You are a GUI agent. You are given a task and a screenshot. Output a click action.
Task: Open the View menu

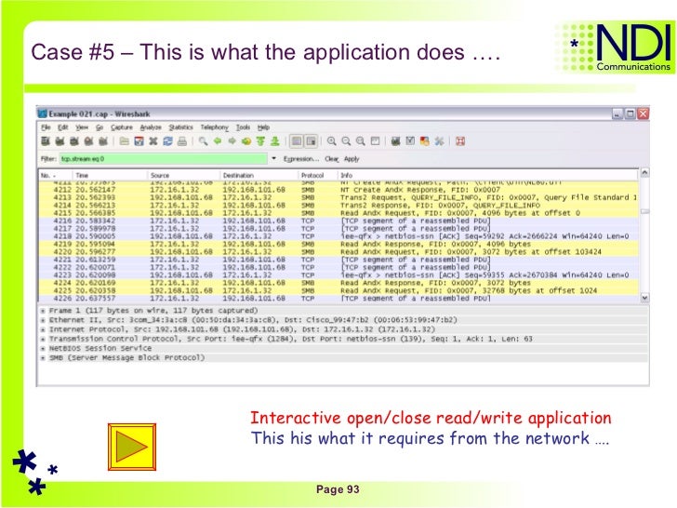[x=82, y=127]
